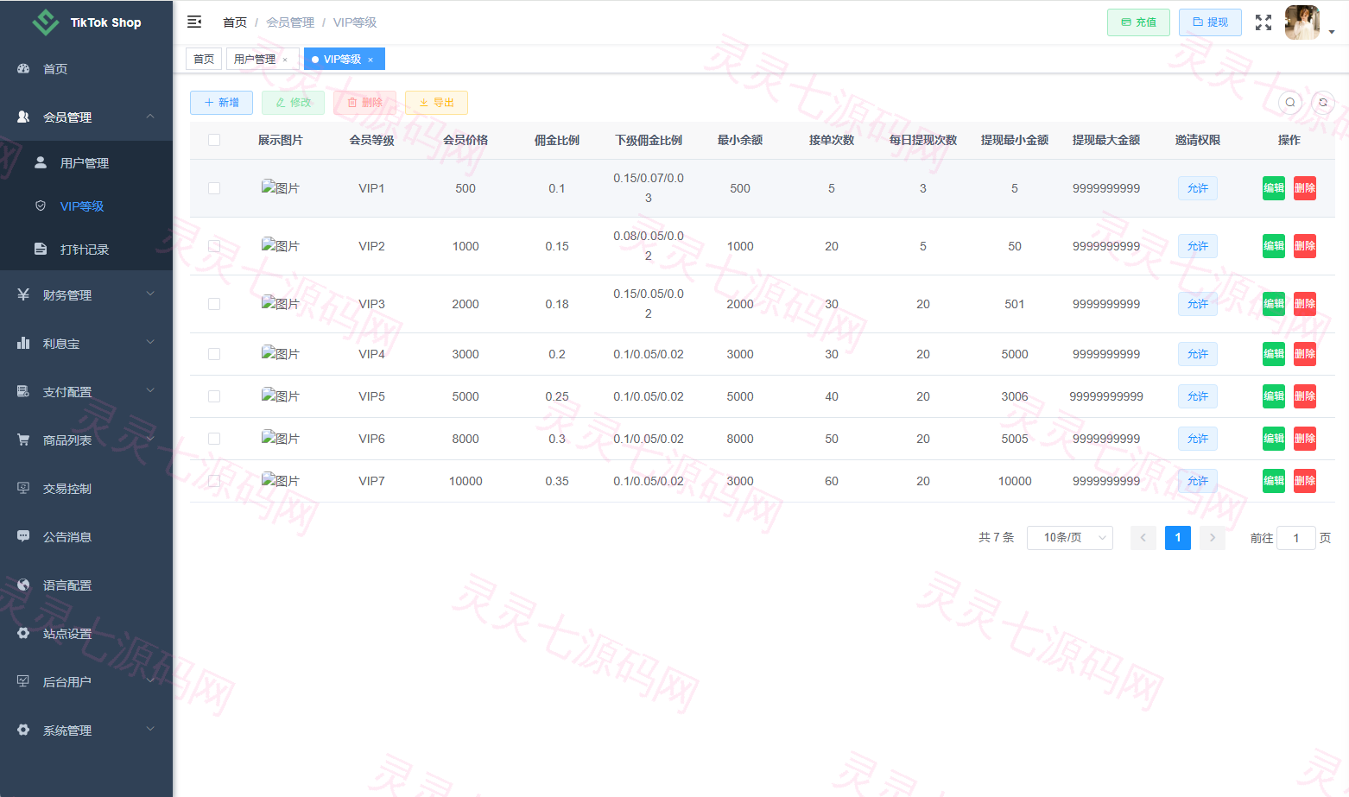Click the table refresh icon
The width and height of the screenshot is (1349, 797).
[1323, 103]
